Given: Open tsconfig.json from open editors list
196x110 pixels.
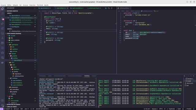Looking at the screenshot, I should [x=15, y=27].
